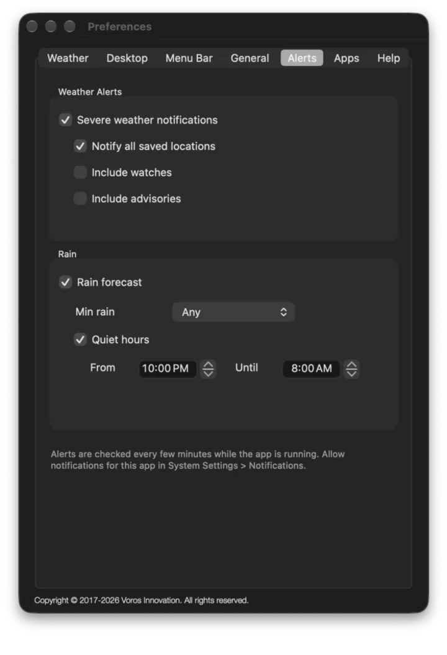Viewport: 447px width, 655px height.
Task: Increment the From time stepper
Action: pos(208,365)
